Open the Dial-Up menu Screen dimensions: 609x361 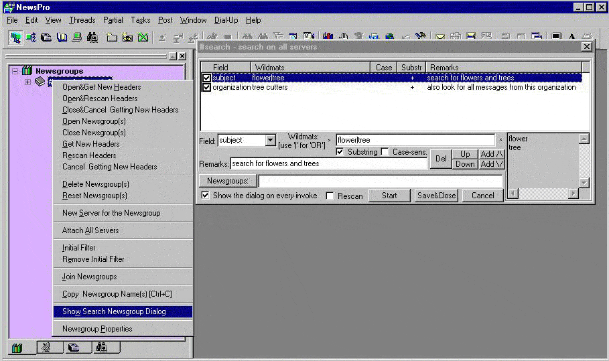226,20
